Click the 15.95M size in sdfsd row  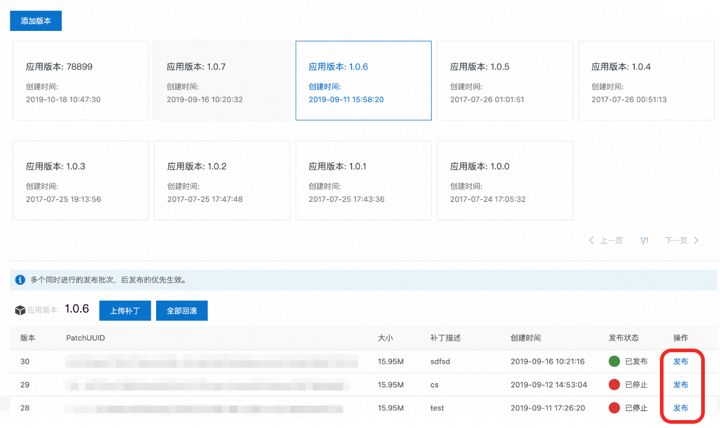coord(391,361)
